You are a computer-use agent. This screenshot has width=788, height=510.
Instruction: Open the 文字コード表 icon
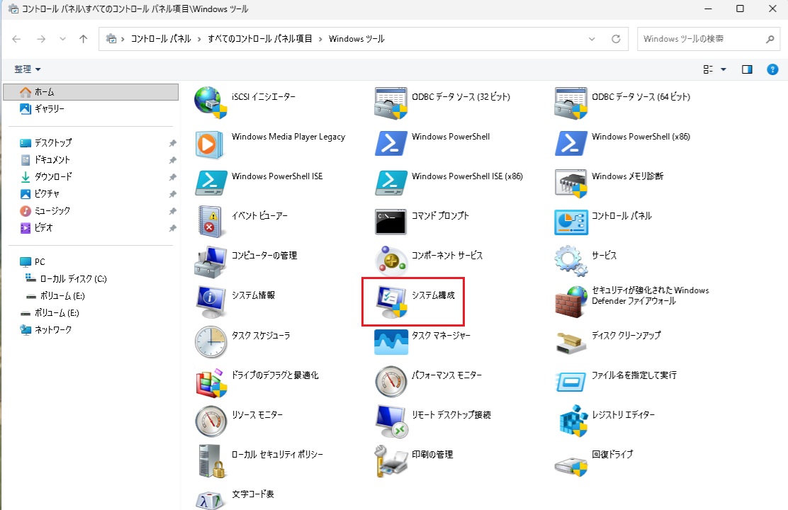(210, 501)
